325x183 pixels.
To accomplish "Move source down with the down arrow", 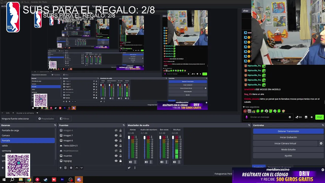I will point(82,168).
